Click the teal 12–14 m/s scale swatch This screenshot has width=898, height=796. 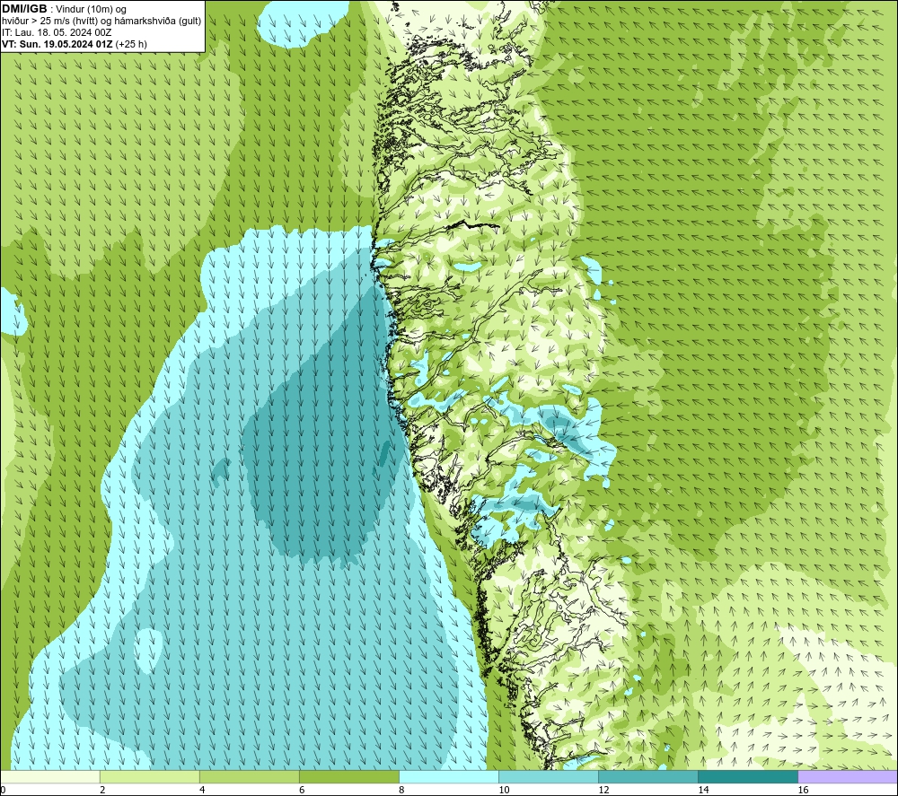(x=647, y=776)
